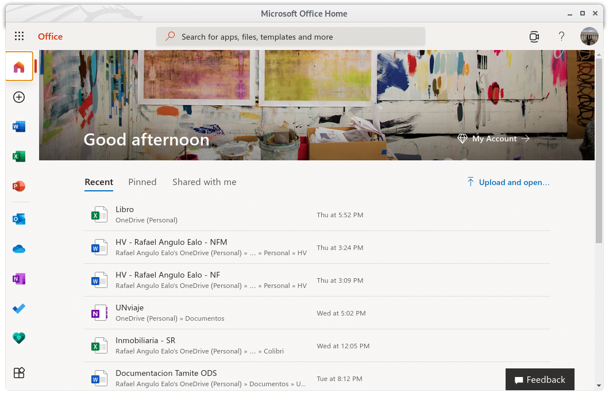Click the vertical scrollbar thumb
609x396 pixels.
pos(599,151)
